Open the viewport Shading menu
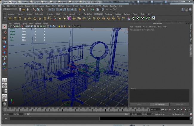Screen dimensions: 194x126 (17, 24)
